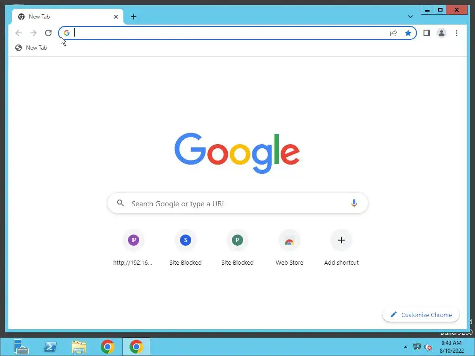This screenshot has width=475, height=356.
Task: Open the side panel icon
Action: point(427,33)
